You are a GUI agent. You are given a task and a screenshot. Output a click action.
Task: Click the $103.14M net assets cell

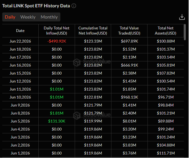[166, 57]
